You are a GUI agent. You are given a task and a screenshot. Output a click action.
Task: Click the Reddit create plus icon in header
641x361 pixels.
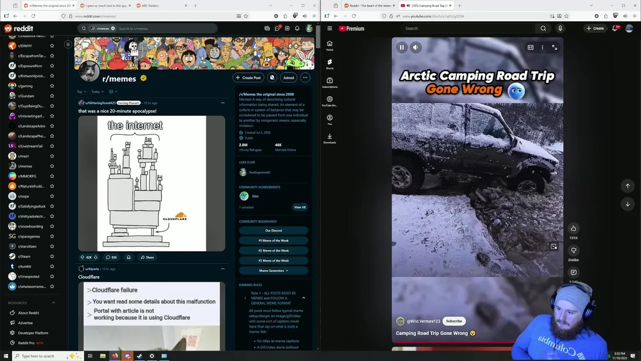pyautogui.click(x=287, y=29)
